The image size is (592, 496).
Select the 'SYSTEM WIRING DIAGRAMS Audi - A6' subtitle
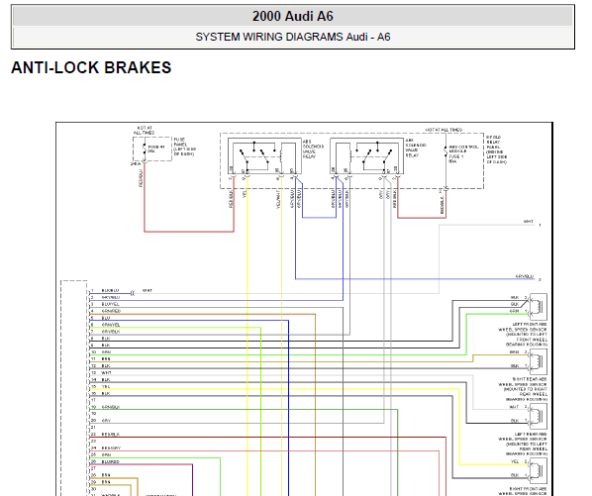pyautogui.click(x=293, y=37)
